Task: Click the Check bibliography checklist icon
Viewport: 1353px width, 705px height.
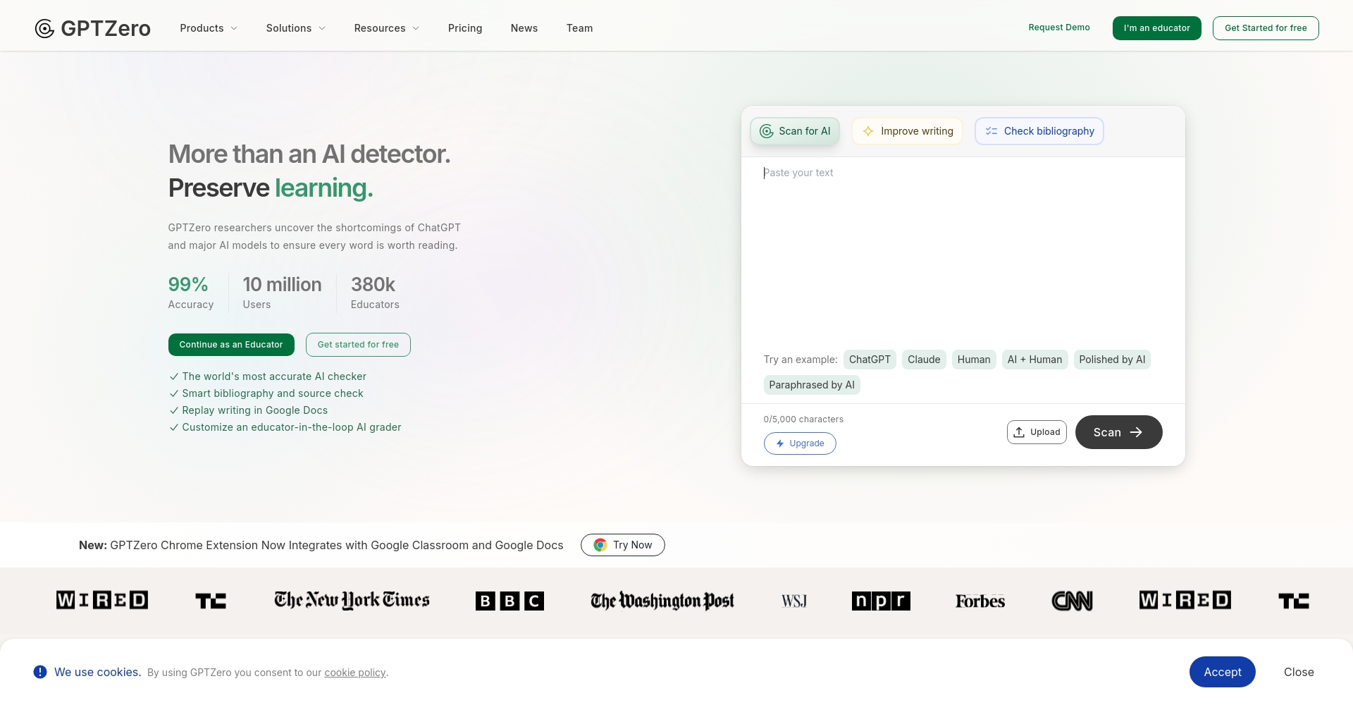Action: [x=991, y=131]
